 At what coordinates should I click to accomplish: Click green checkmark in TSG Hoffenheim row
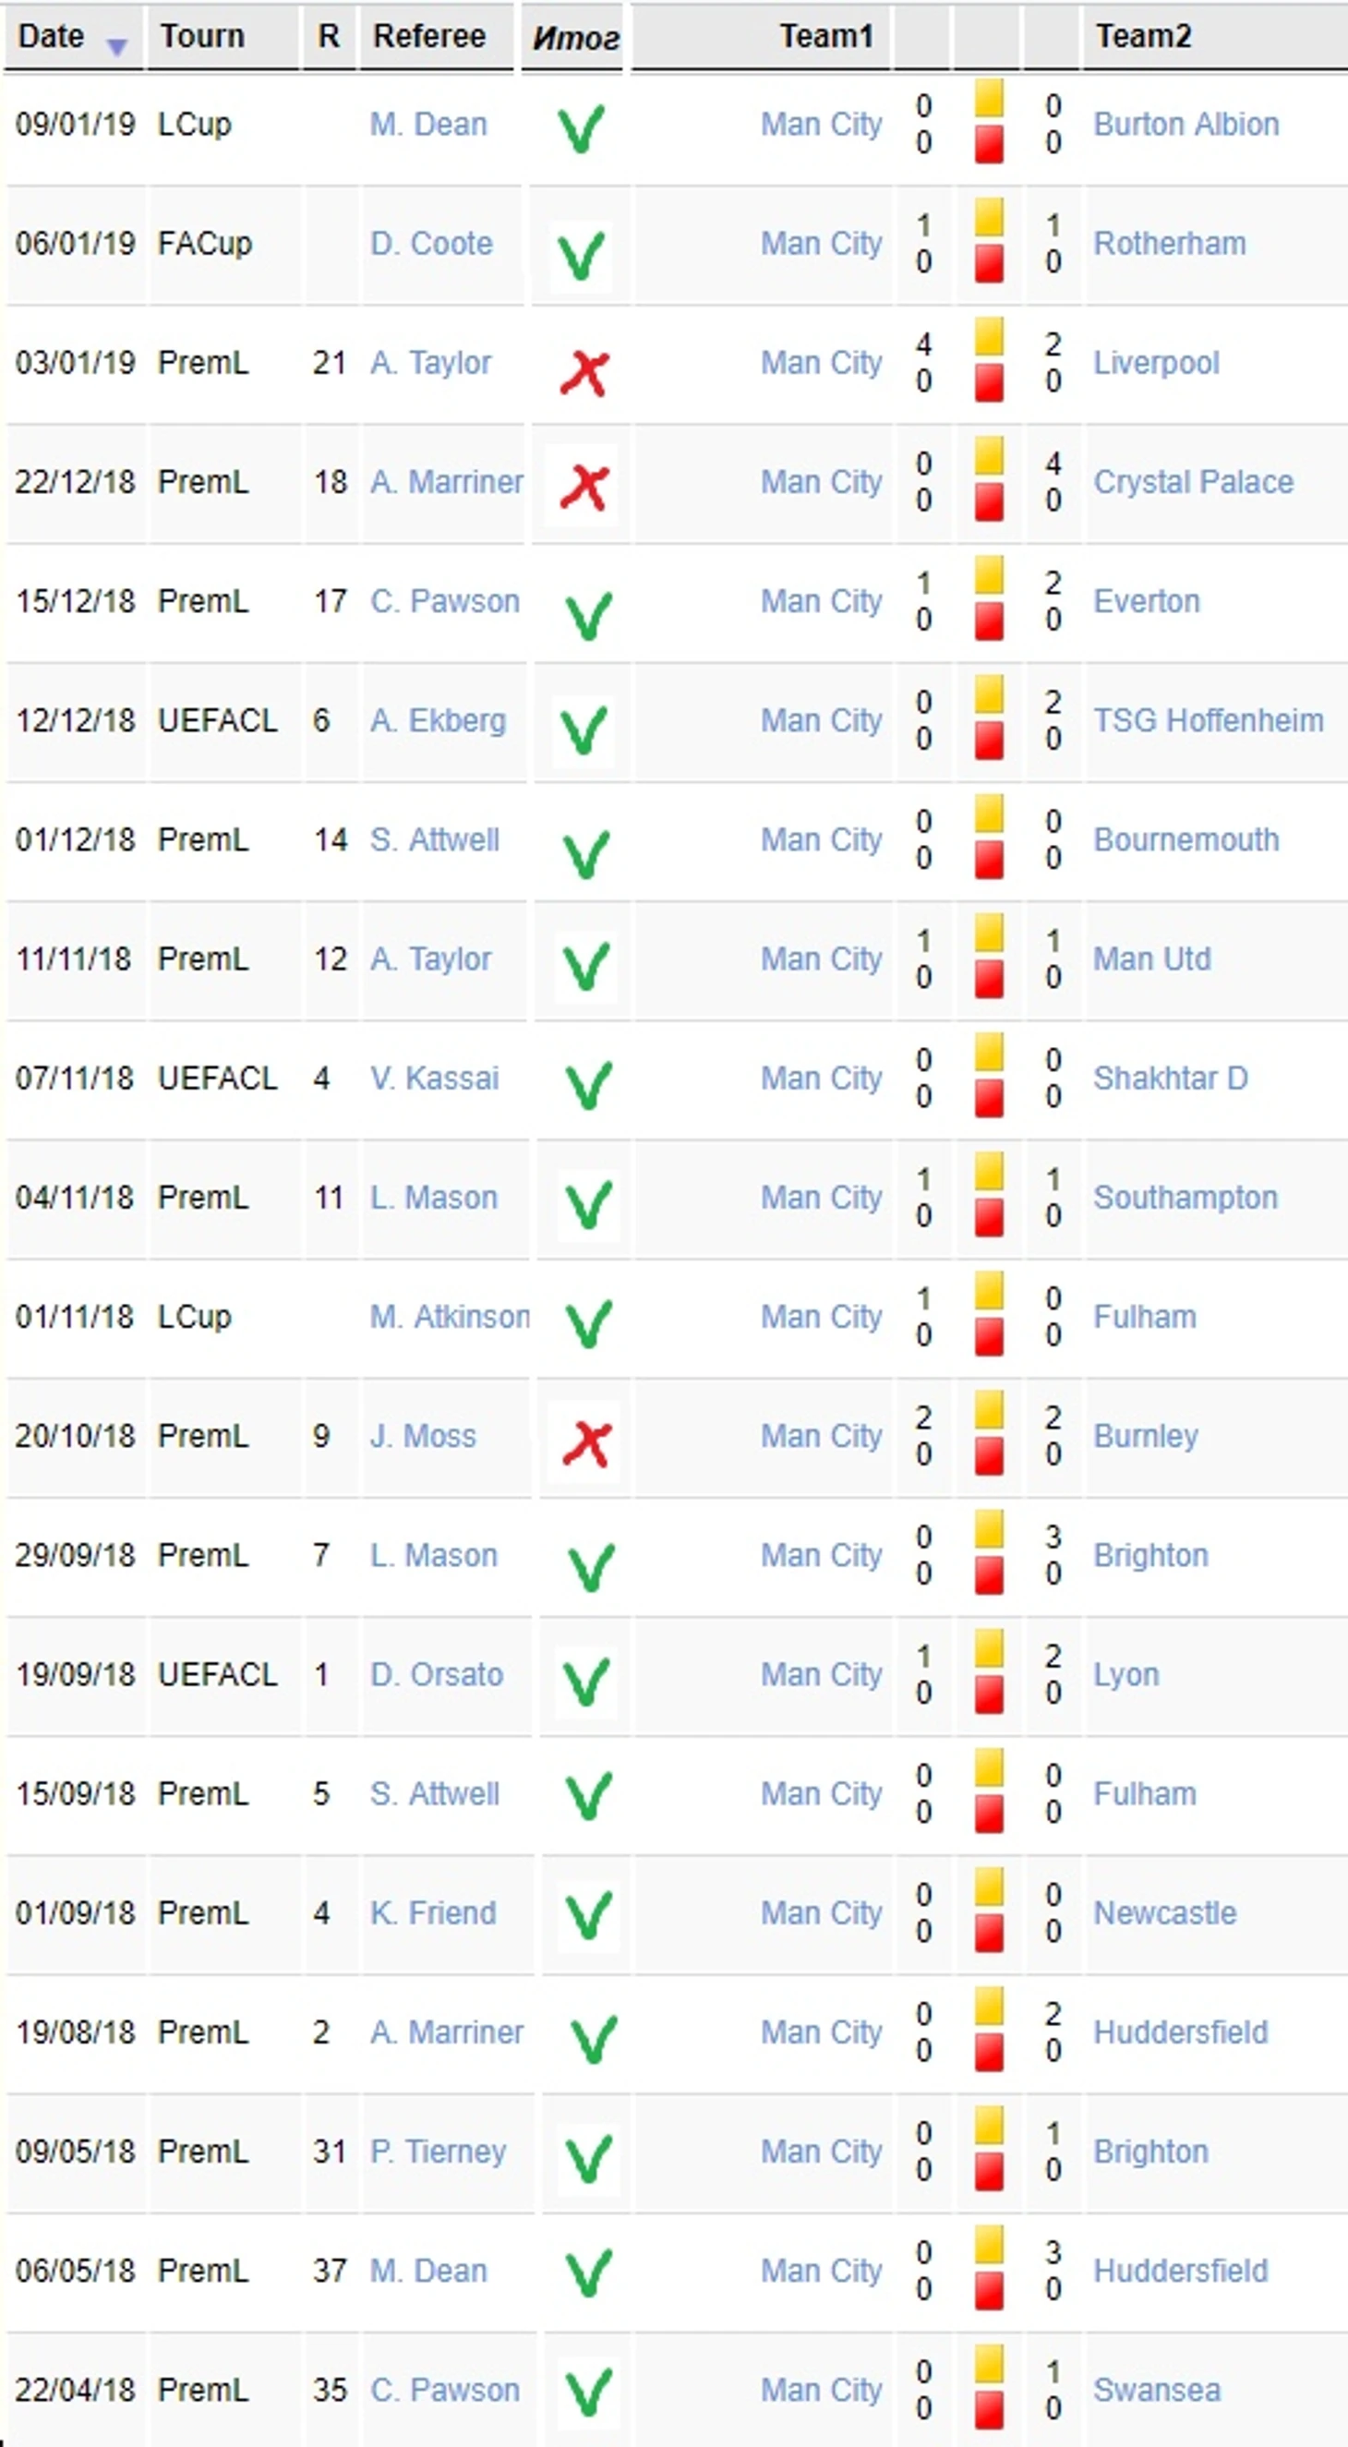[x=584, y=729]
